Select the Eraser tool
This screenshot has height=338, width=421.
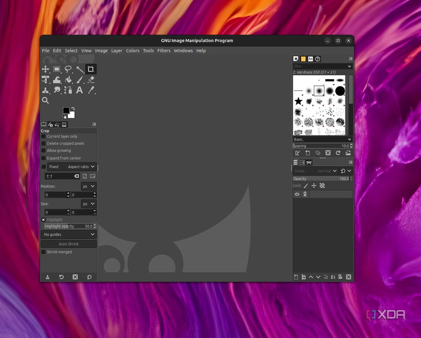pos(91,80)
